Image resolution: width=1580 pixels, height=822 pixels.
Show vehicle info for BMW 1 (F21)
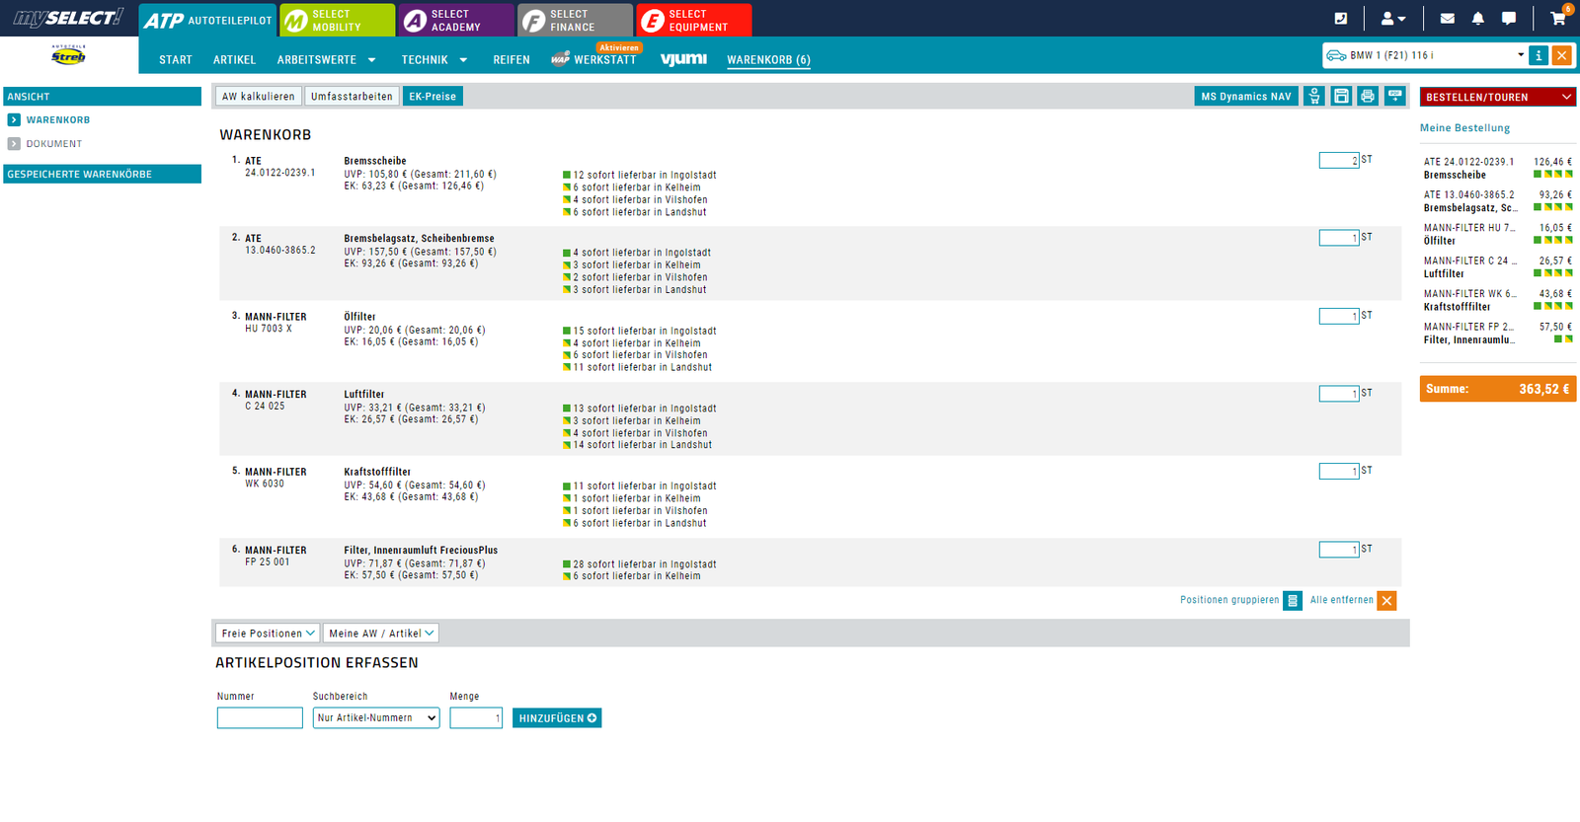[x=1539, y=55]
